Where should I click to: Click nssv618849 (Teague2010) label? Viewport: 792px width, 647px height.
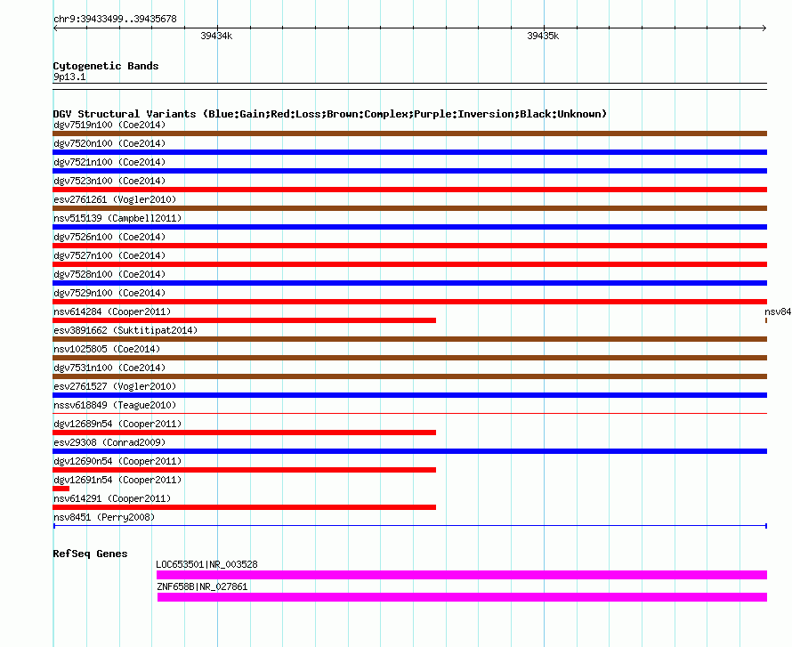115,405
